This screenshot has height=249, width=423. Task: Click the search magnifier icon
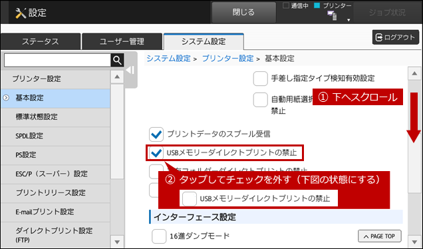click(x=117, y=60)
